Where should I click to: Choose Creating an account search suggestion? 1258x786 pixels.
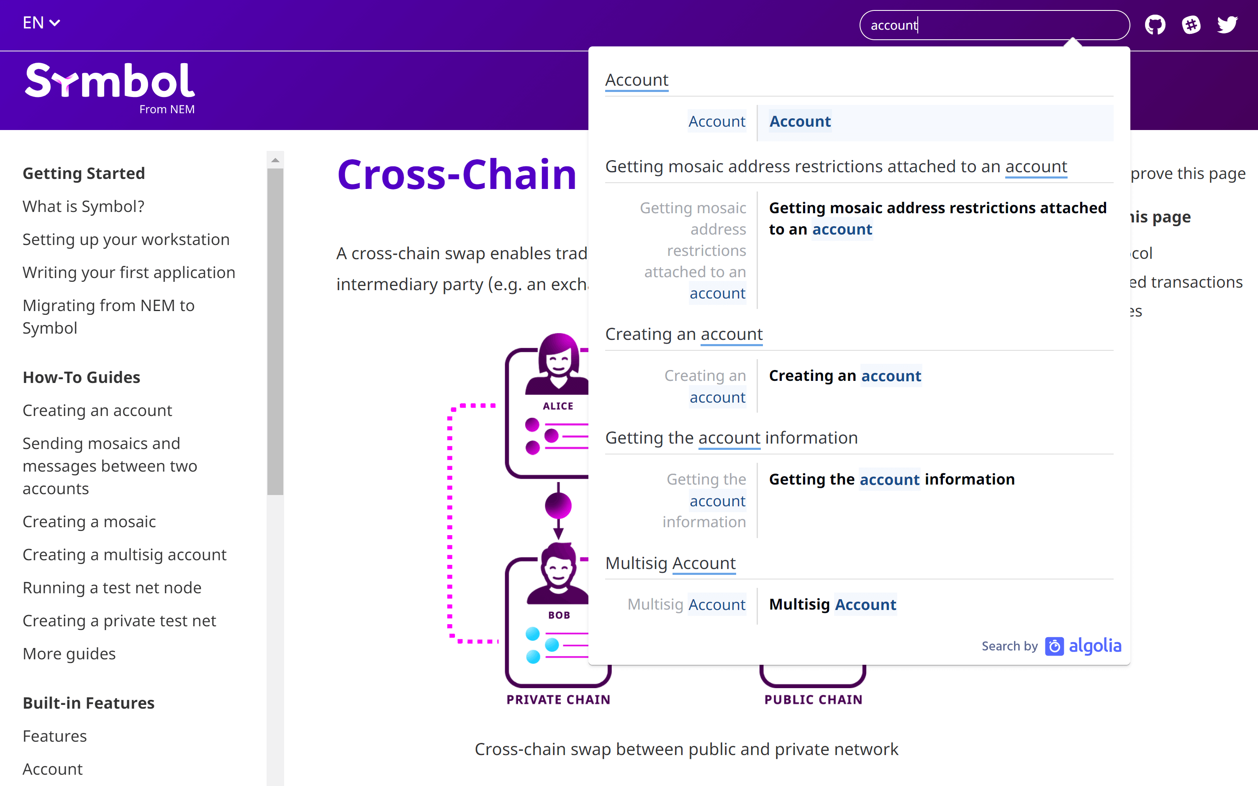pyautogui.click(x=845, y=376)
